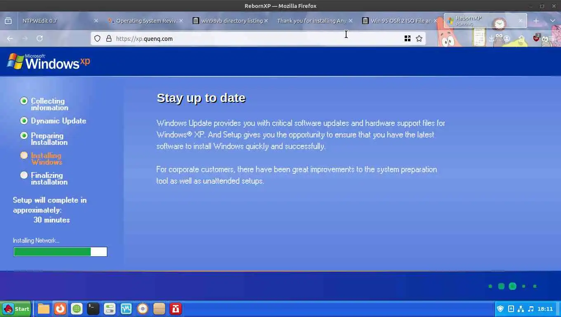Open the green app grid launcher in taskbar

77,309
